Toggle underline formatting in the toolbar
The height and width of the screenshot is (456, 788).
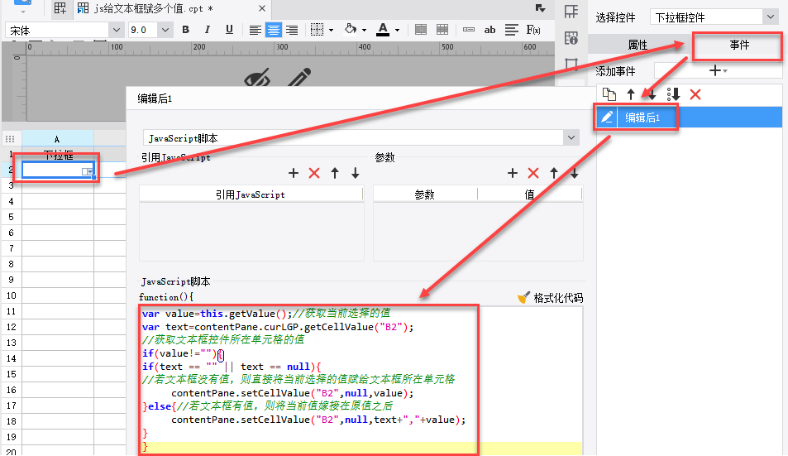229,30
